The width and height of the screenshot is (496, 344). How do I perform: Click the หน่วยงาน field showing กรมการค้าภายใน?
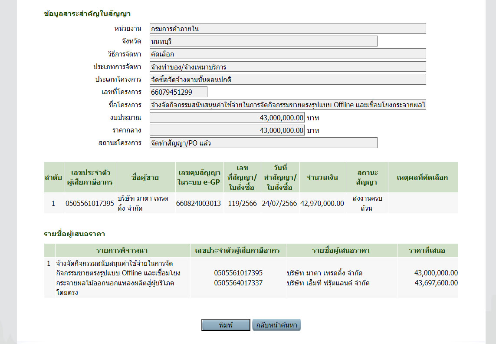[x=287, y=29]
